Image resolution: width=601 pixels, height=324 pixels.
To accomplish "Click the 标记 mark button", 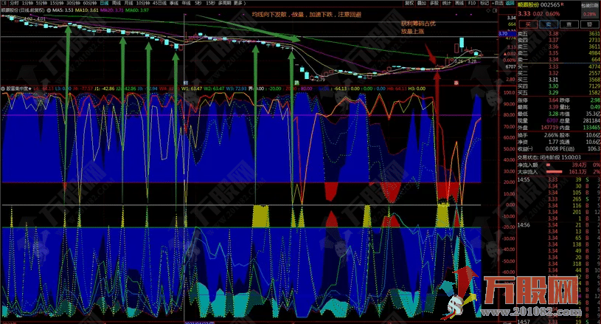I will coord(484,3).
